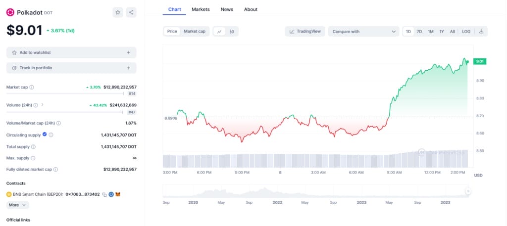The image size is (507, 226).
Task: Switch to the Markets tab
Action: point(201,9)
